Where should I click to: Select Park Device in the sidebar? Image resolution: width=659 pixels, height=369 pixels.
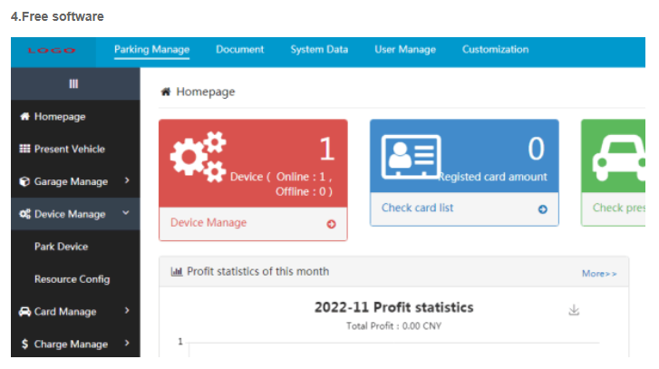(x=61, y=247)
